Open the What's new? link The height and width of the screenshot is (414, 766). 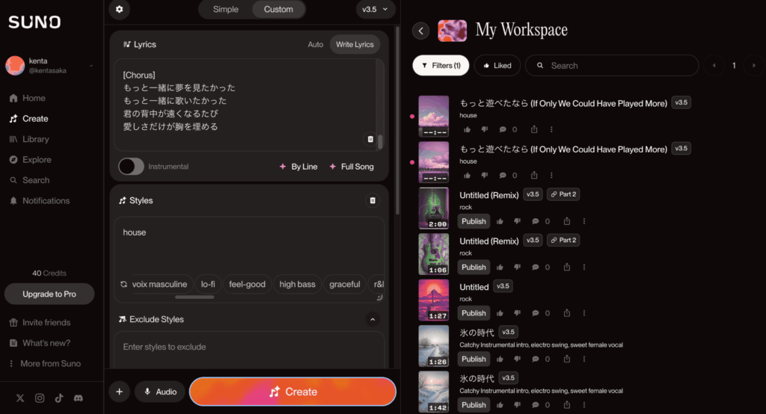(40, 343)
